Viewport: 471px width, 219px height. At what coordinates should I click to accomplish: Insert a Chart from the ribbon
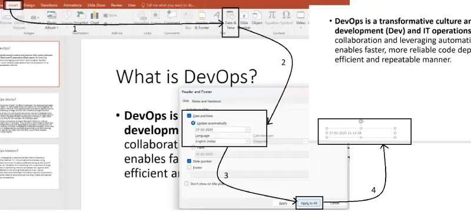94,18
